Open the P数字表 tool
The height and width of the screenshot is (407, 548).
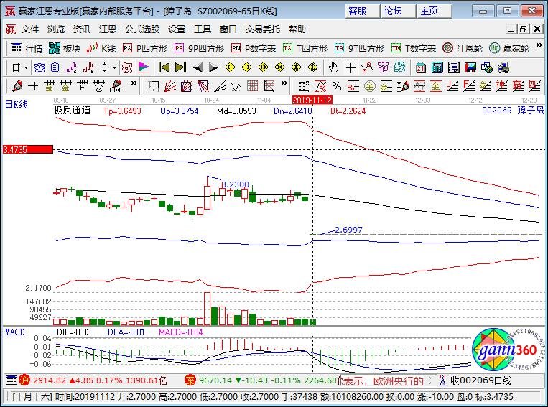(x=254, y=48)
